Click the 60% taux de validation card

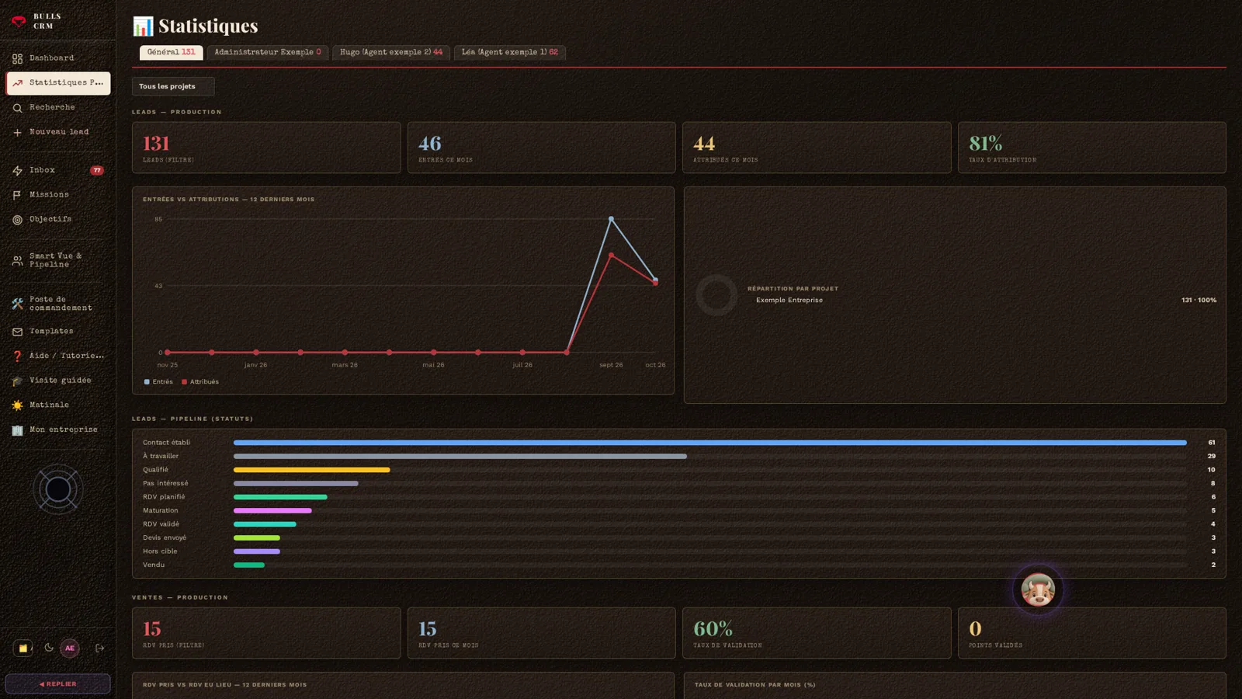[817, 633]
